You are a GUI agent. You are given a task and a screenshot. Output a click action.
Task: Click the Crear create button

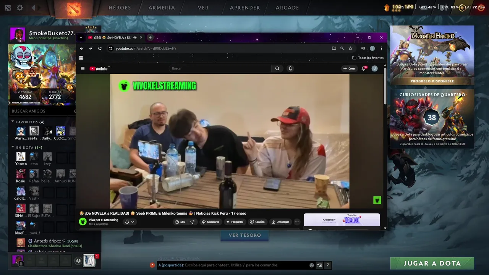click(x=349, y=69)
